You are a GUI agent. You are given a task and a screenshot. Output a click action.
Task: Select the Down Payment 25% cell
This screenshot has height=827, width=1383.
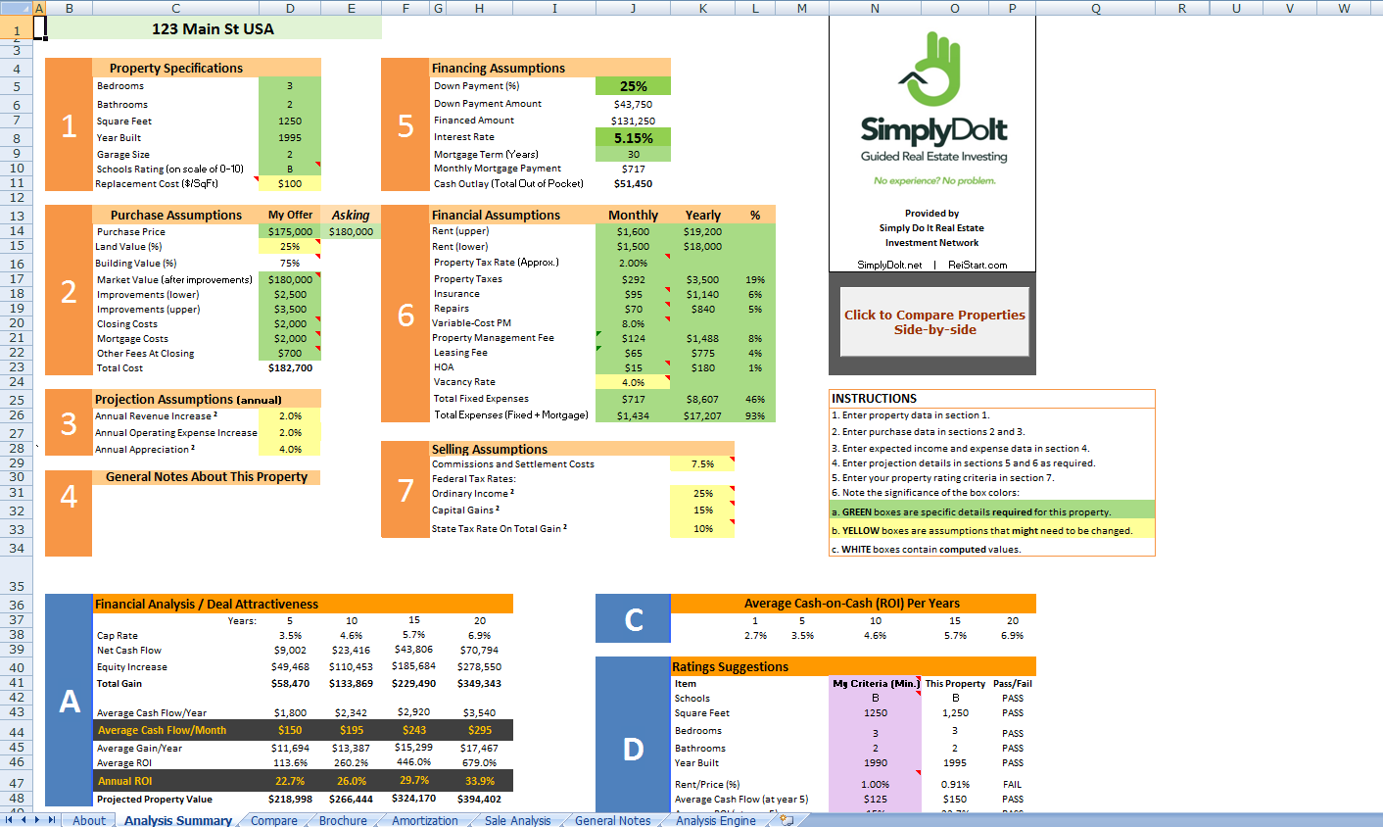point(633,86)
